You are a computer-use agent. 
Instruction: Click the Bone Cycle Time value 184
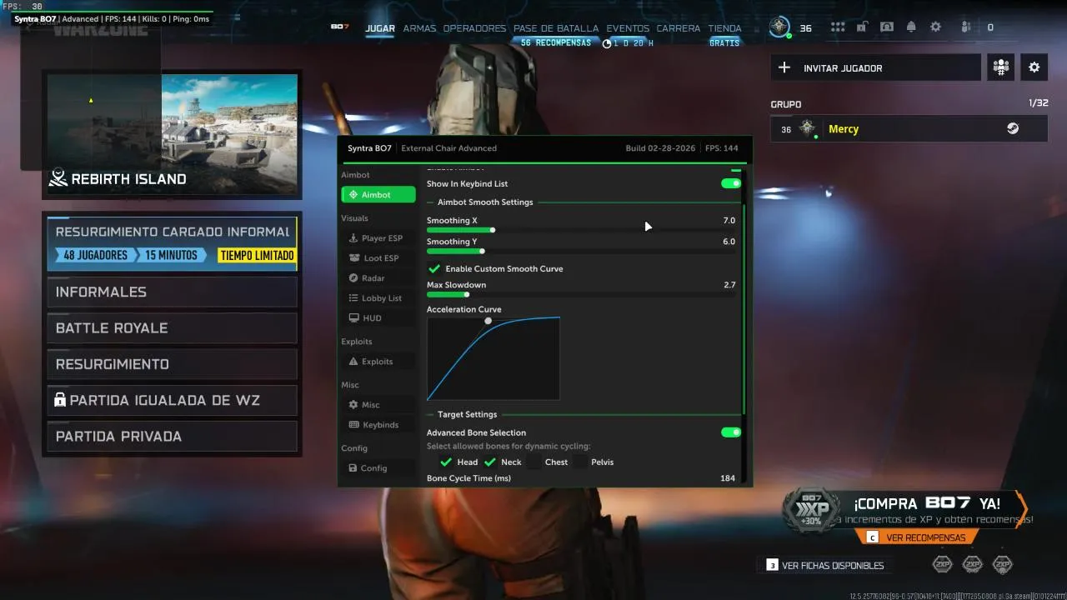[728, 478]
